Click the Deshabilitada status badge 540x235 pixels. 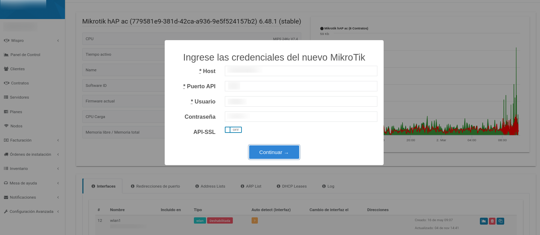pyautogui.click(x=220, y=220)
